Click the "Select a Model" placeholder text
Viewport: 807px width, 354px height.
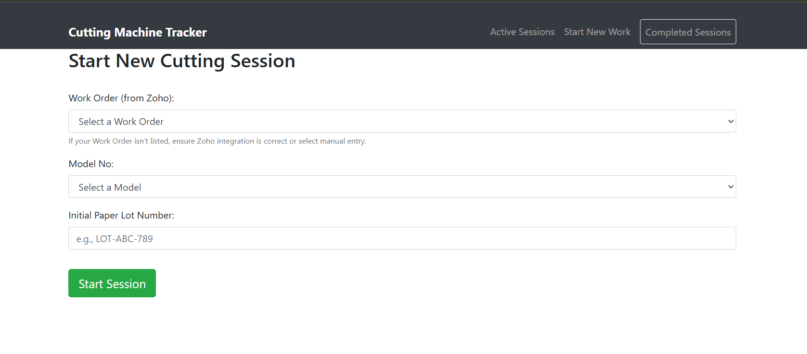[110, 187]
